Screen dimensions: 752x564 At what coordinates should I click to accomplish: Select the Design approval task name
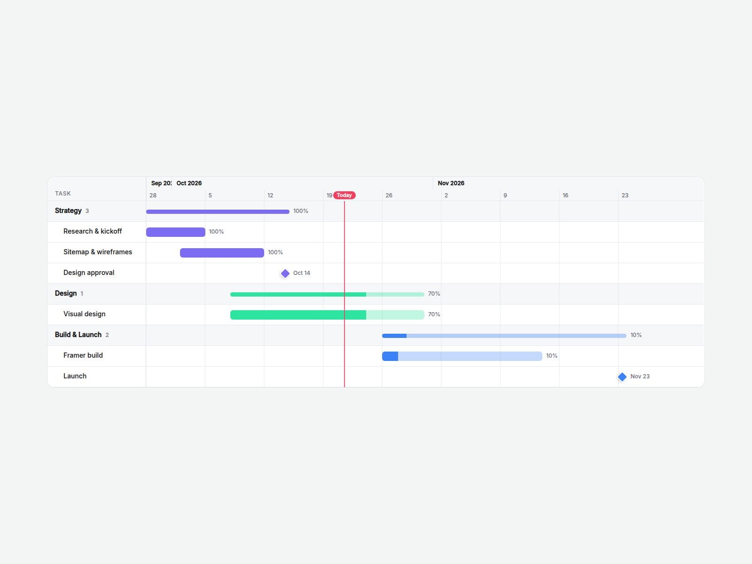pos(89,273)
